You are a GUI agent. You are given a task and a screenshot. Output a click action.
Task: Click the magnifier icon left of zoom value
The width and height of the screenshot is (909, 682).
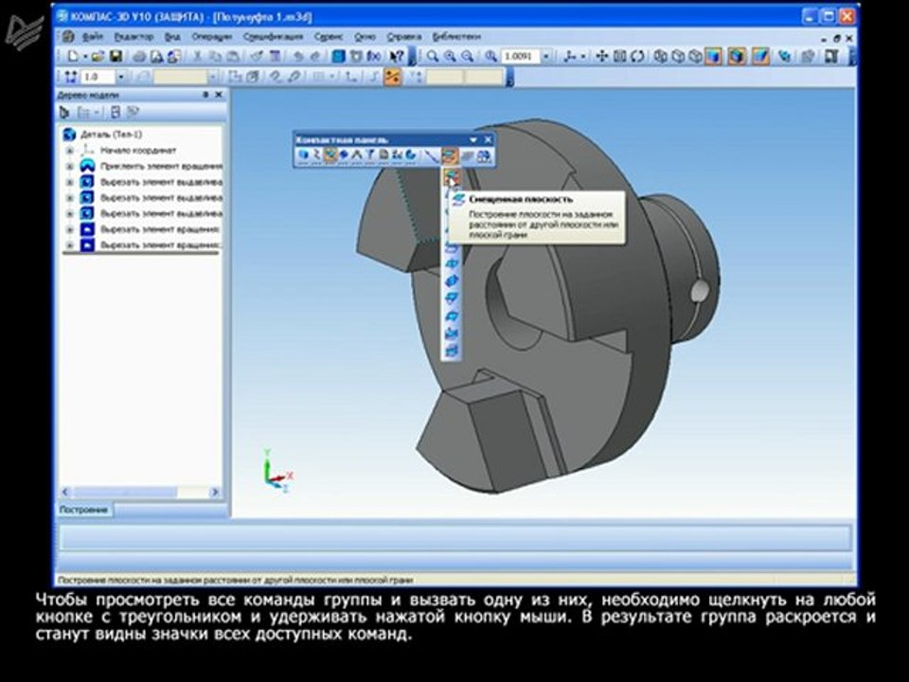(491, 56)
